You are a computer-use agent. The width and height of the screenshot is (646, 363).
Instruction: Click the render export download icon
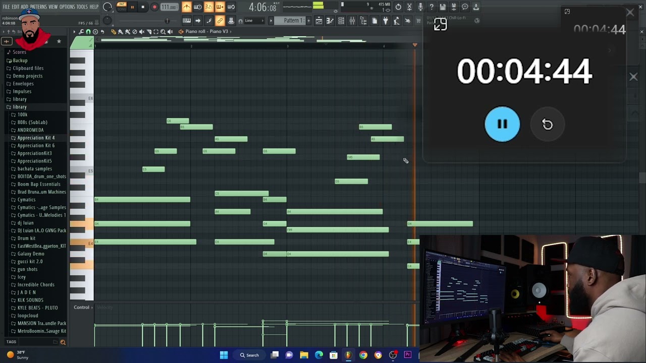(x=476, y=7)
